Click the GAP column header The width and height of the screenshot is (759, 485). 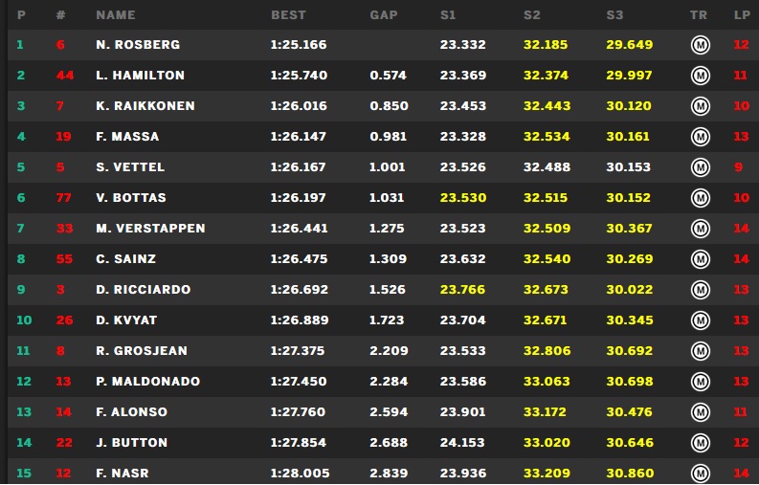[x=384, y=15]
